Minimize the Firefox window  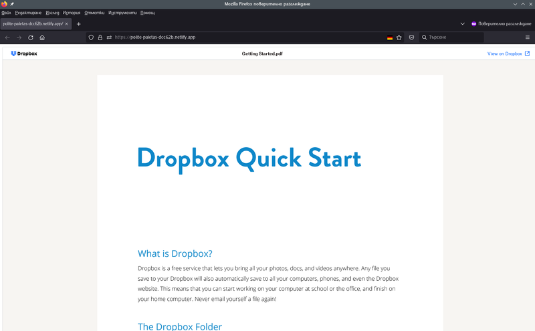pyautogui.click(x=515, y=4)
